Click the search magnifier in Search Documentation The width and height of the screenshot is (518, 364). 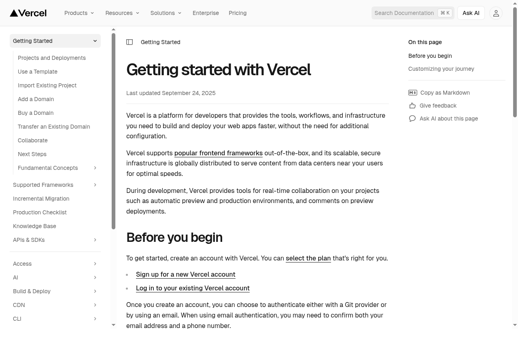(379, 13)
